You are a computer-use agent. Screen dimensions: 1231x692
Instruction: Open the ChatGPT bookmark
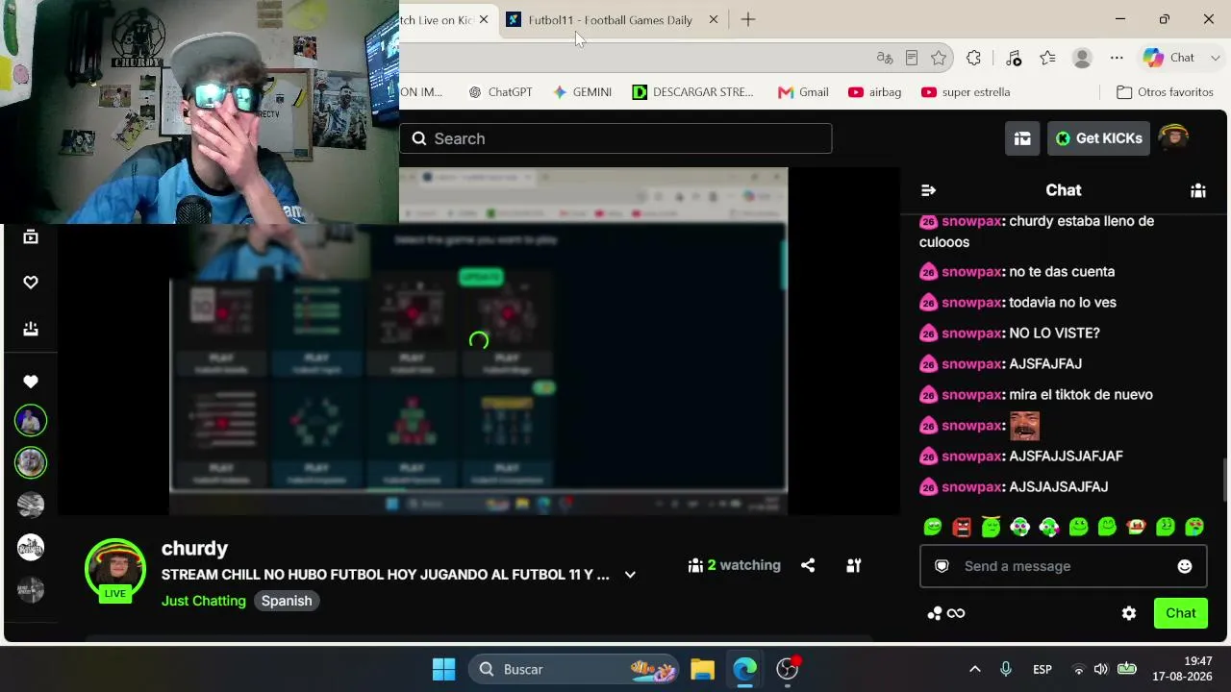(x=500, y=92)
